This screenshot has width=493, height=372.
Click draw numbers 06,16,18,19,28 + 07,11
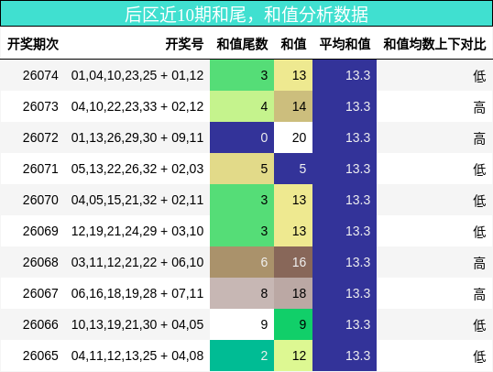tap(137, 293)
